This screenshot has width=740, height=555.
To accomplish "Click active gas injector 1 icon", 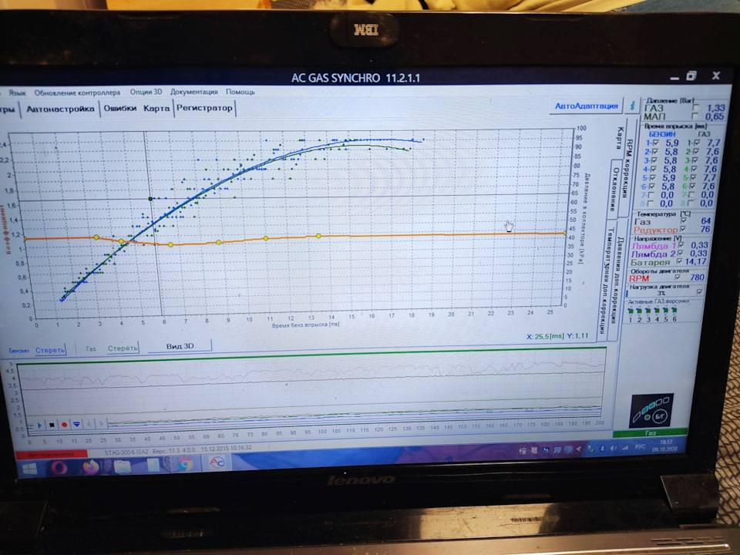I will pyautogui.click(x=630, y=311).
